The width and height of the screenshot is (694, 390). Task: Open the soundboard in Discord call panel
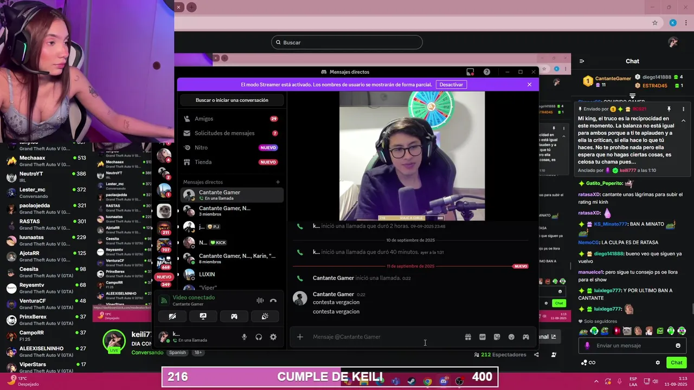point(265,316)
